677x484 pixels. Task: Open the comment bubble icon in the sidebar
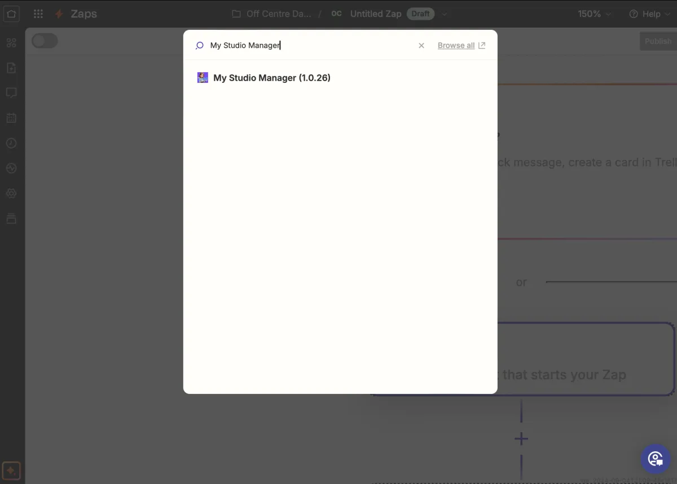(x=11, y=93)
